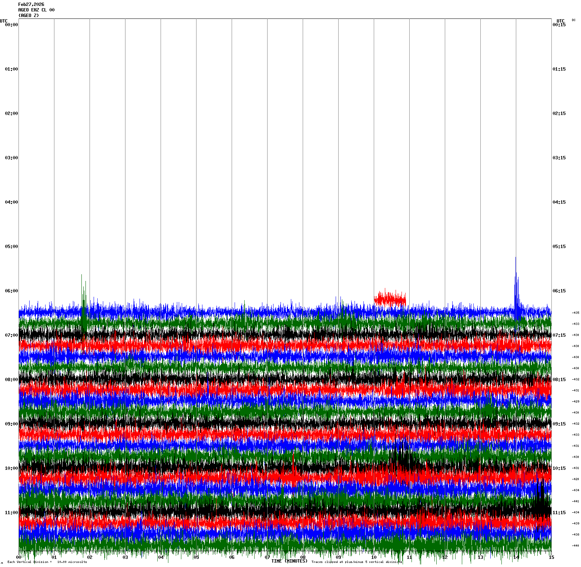581x567 pixels.
Task: Select the 00:00 UTC row label on left
Action: pyautogui.click(x=11, y=25)
